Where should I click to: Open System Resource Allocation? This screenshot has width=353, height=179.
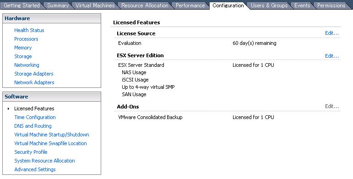44,161
